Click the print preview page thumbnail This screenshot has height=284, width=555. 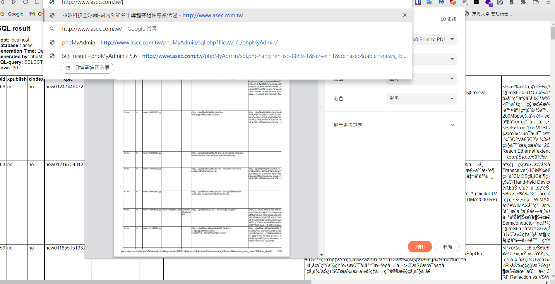click(201, 167)
